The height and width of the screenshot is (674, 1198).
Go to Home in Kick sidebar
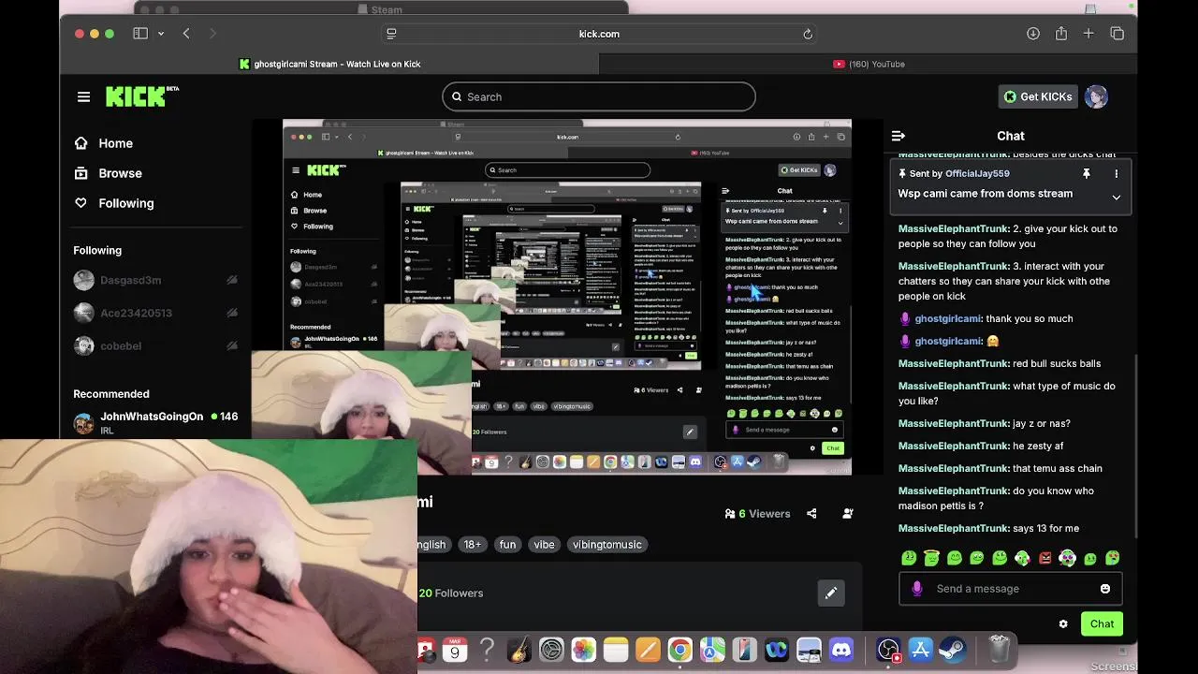click(104, 143)
